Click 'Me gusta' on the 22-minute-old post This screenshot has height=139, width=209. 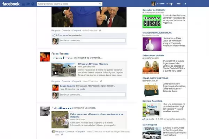point(55,81)
